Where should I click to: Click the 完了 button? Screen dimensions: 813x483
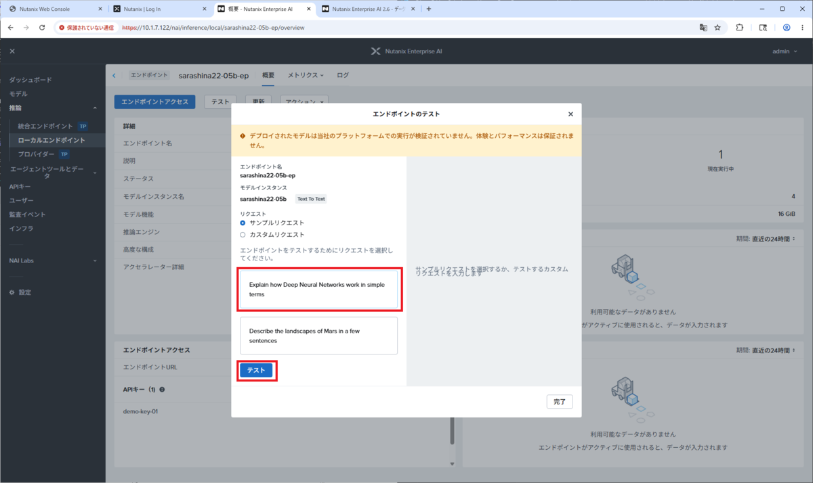(x=560, y=402)
